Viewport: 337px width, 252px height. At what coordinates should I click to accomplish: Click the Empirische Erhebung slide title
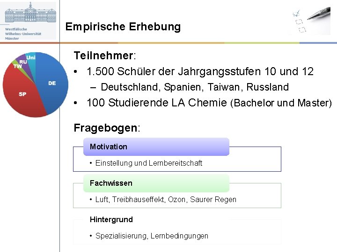point(123,27)
